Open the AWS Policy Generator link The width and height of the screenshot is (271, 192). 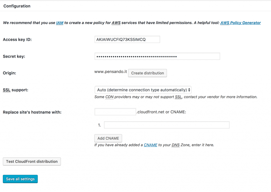point(240,23)
